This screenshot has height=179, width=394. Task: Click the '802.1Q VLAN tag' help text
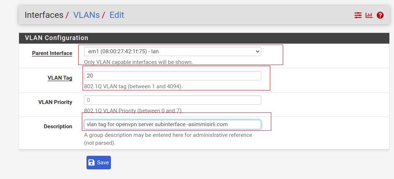pos(133,86)
